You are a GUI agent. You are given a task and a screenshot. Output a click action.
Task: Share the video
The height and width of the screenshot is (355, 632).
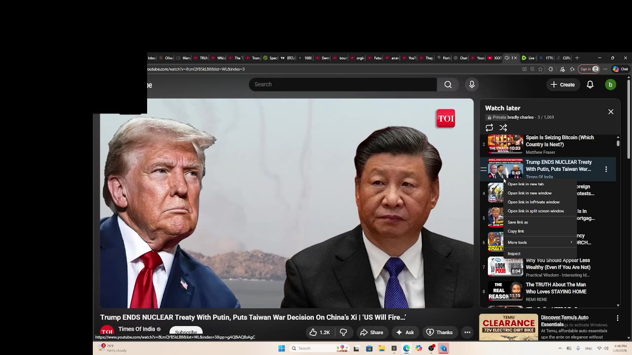click(371, 332)
